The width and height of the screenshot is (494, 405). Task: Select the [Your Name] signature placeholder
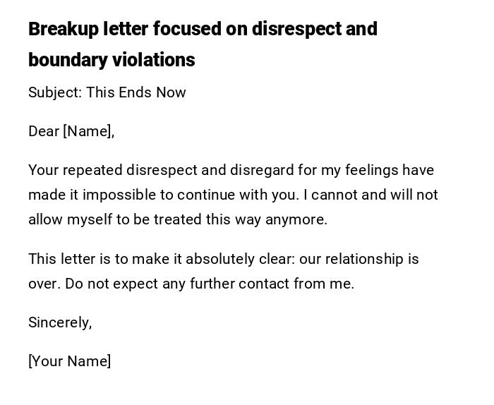69,361
